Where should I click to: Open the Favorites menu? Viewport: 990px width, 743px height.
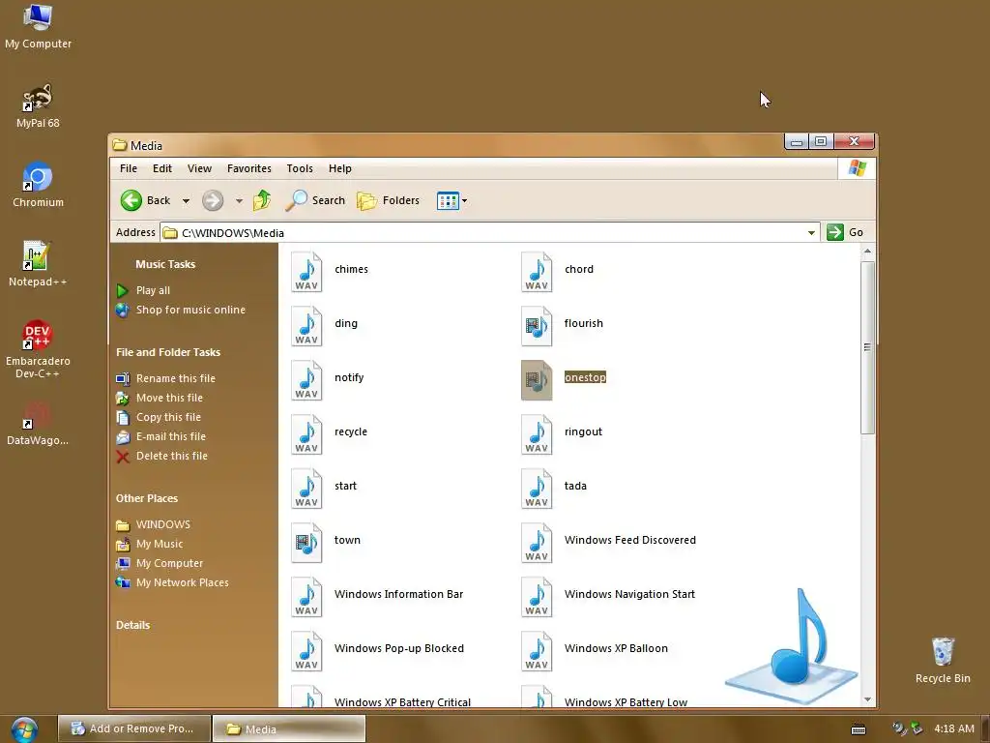(x=249, y=168)
